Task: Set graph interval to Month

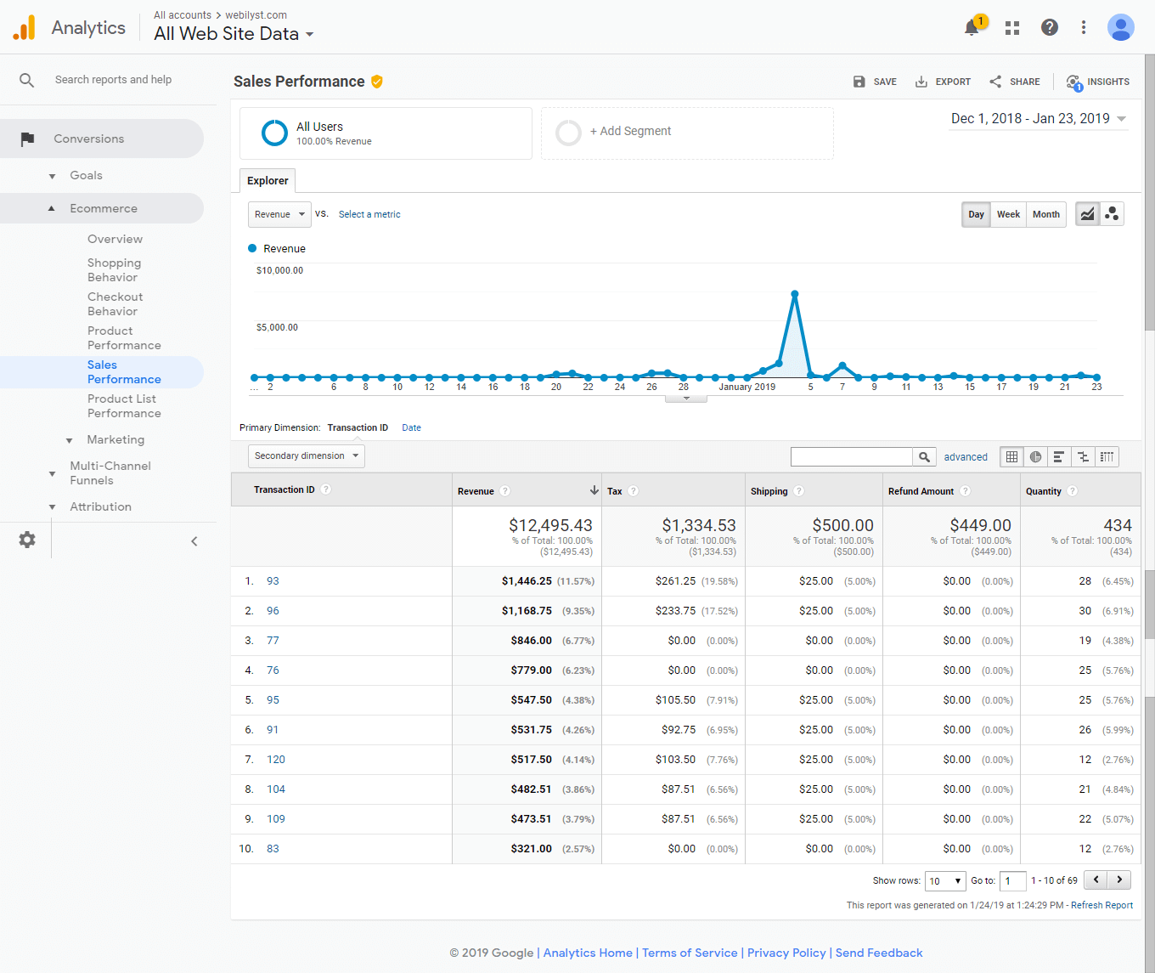Action: pyautogui.click(x=1045, y=214)
